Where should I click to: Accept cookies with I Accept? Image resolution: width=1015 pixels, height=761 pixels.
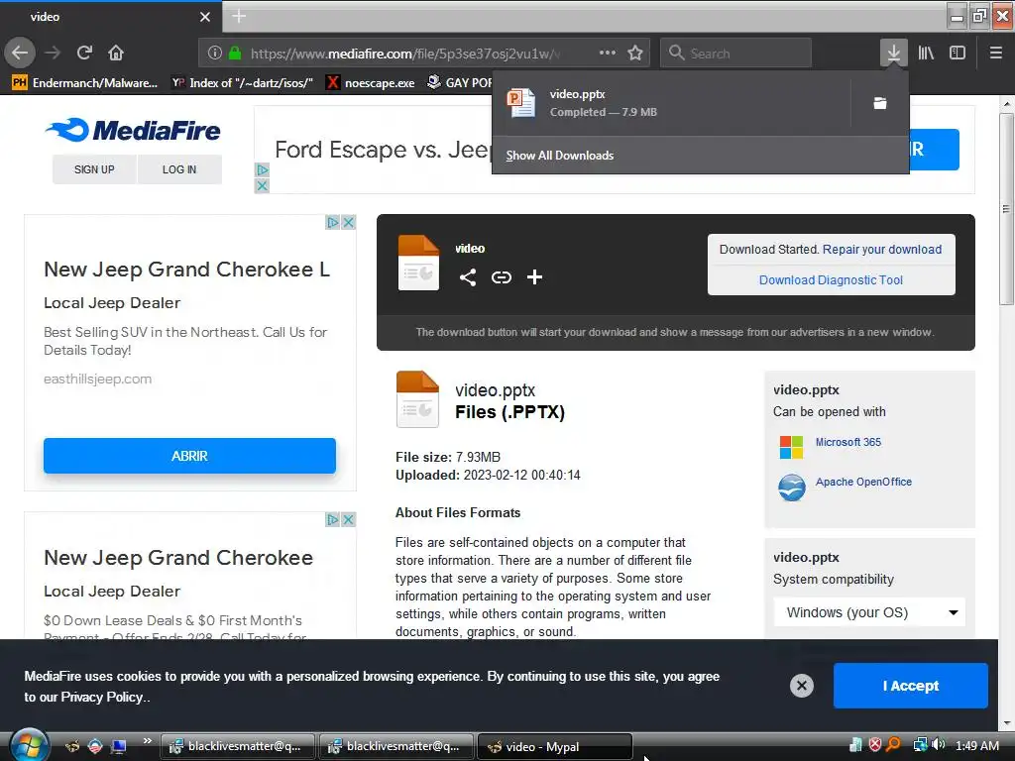[910, 686]
